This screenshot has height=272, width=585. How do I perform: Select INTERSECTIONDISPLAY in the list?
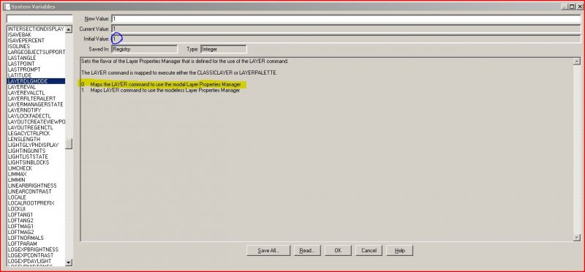coord(36,29)
